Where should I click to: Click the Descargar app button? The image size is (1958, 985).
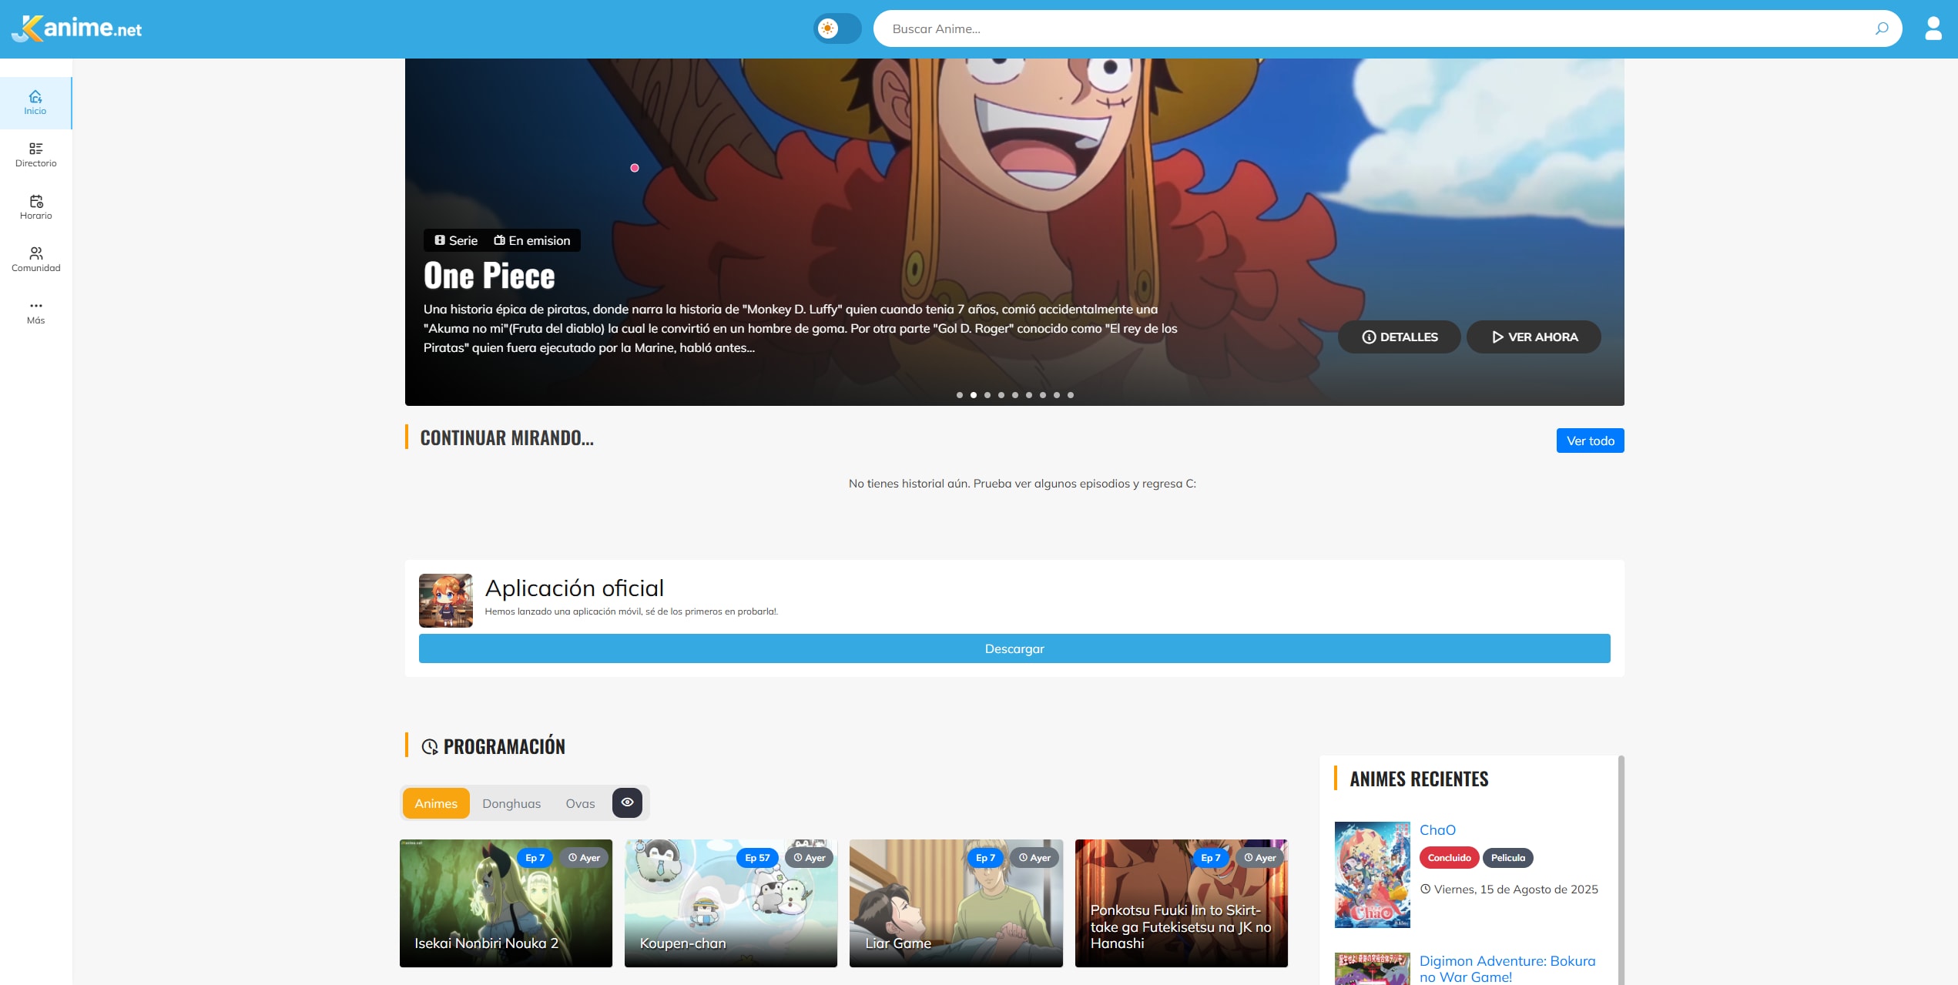point(1014,648)
